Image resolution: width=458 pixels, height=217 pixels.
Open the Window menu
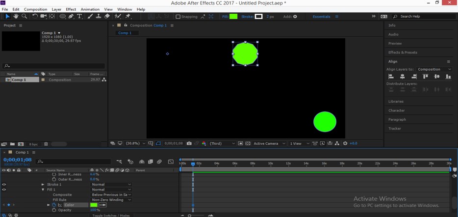click(x=125, y=9)
